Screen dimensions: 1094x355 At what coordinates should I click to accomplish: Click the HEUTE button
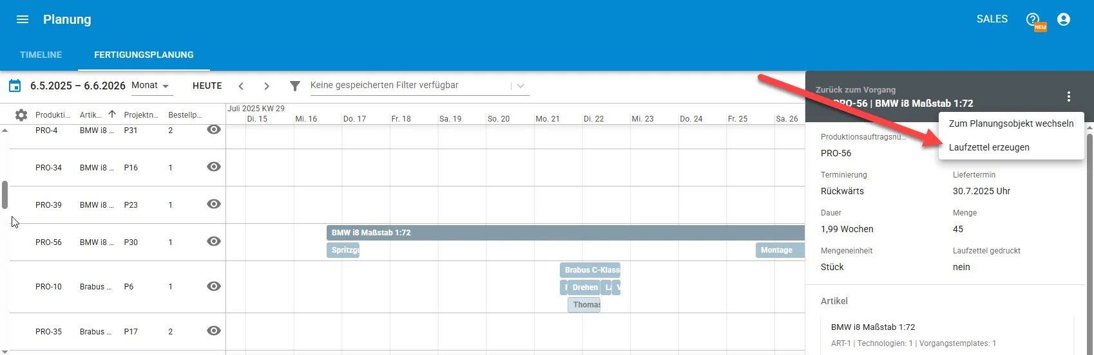(x=207, y=86)
